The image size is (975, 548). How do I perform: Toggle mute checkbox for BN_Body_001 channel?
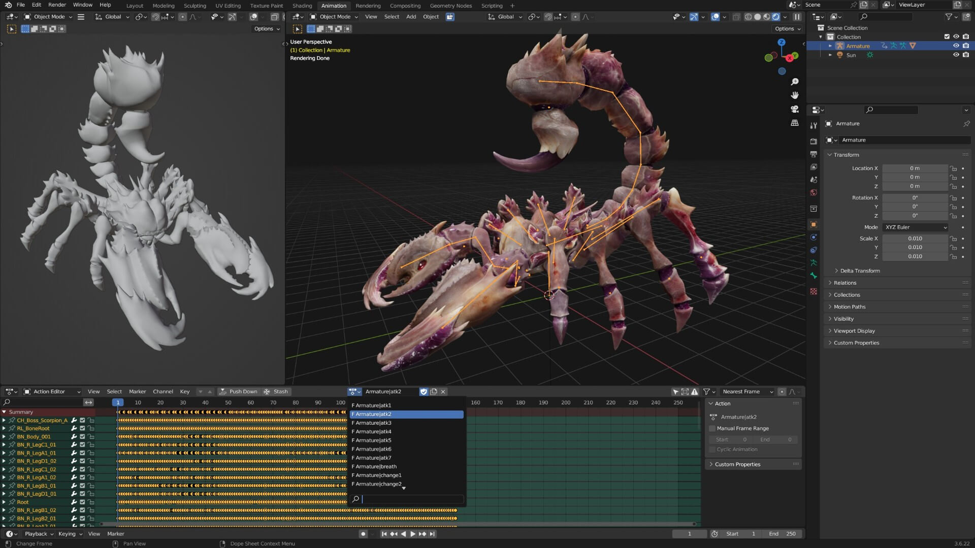pos(82,437)
